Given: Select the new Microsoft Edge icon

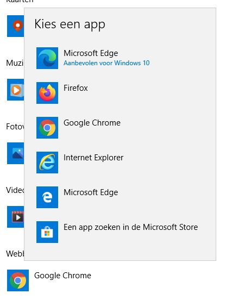Looking at the screenshot, I should click(47, 58).
